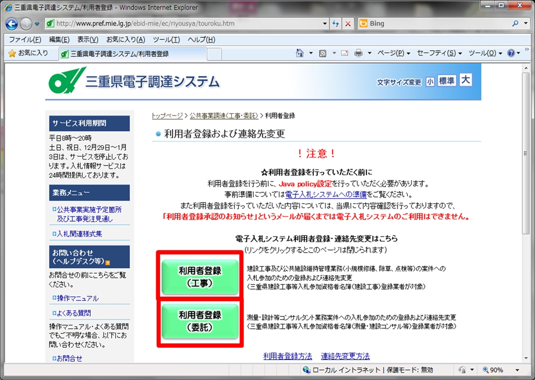Screen dimensions: 535x380
Task: Expand the zoom level dropdown arrow
Action: pyautogui.click(x=517, y=370)
